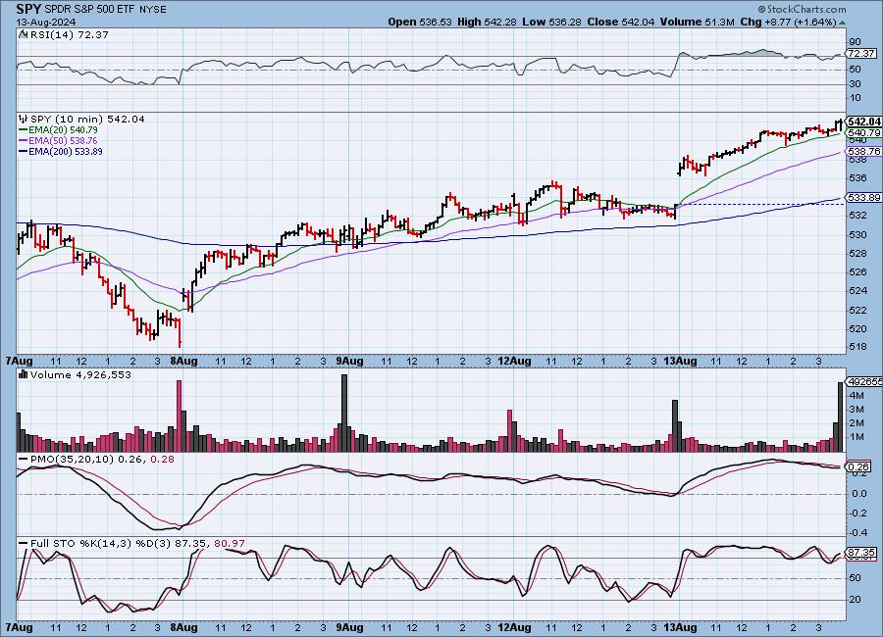Click the 20 label on the stochastic axis
The image size is (883, 637).
click(x=855, y=600)
